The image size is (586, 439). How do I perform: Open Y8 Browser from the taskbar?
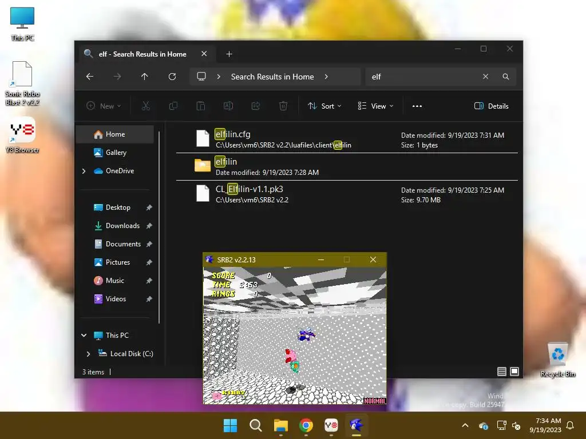(331, 425)
